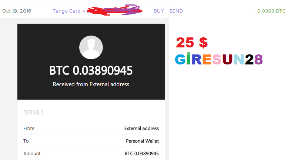
Task: Select the Amount row label
Action: point(32,154)
